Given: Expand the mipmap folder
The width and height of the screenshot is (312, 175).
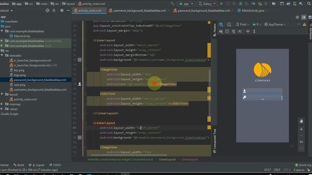Looking at the screenshot, I should 2,104.
